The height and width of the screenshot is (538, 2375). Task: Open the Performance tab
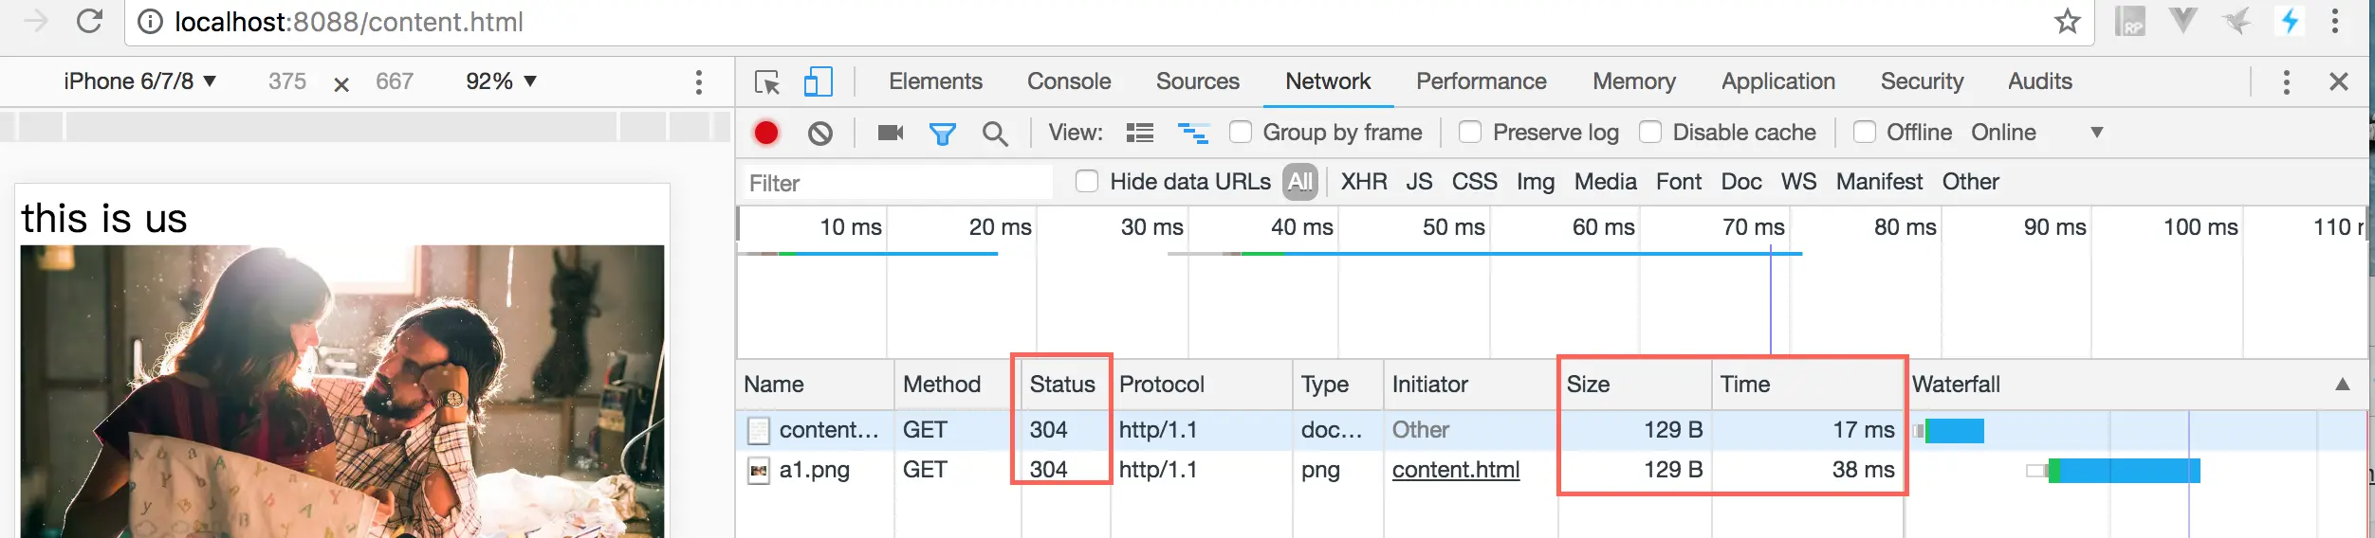[x=1481, y=81]
